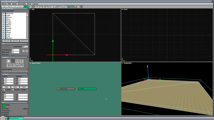214x120 pixels.
Task: Click the free camera flight tool icon
Action: (x=60, y=7)
